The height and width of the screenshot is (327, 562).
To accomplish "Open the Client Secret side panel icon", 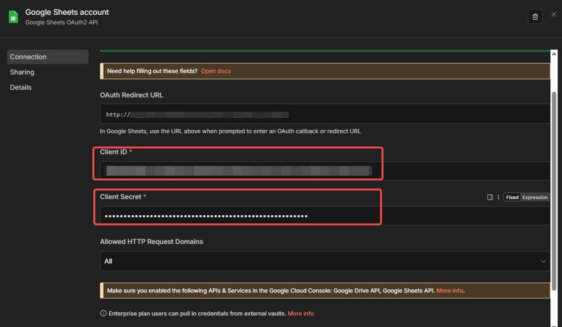I will coord(490,197).
